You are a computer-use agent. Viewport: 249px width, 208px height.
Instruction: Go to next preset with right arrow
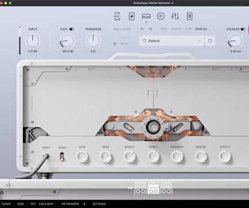(150, 29)
